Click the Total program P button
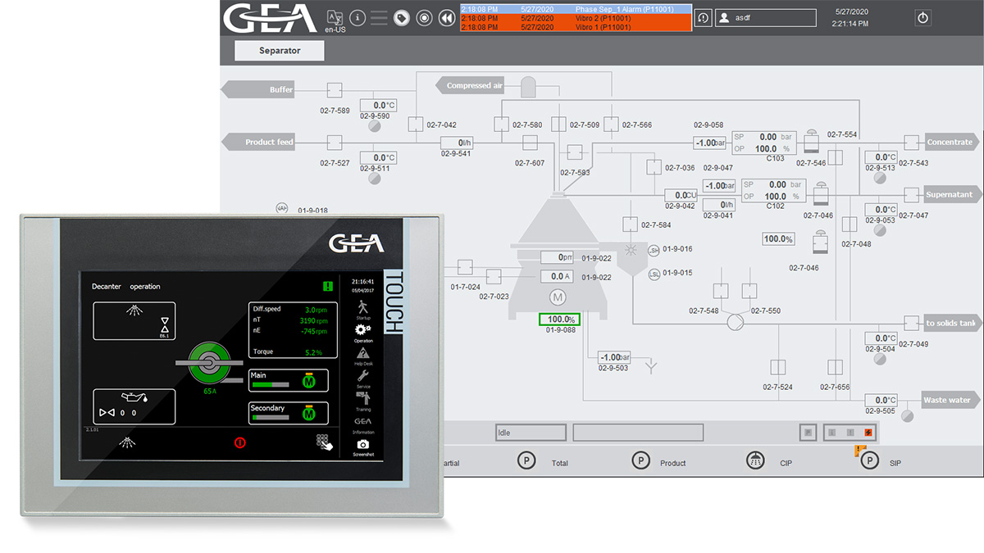 [526, 460]
